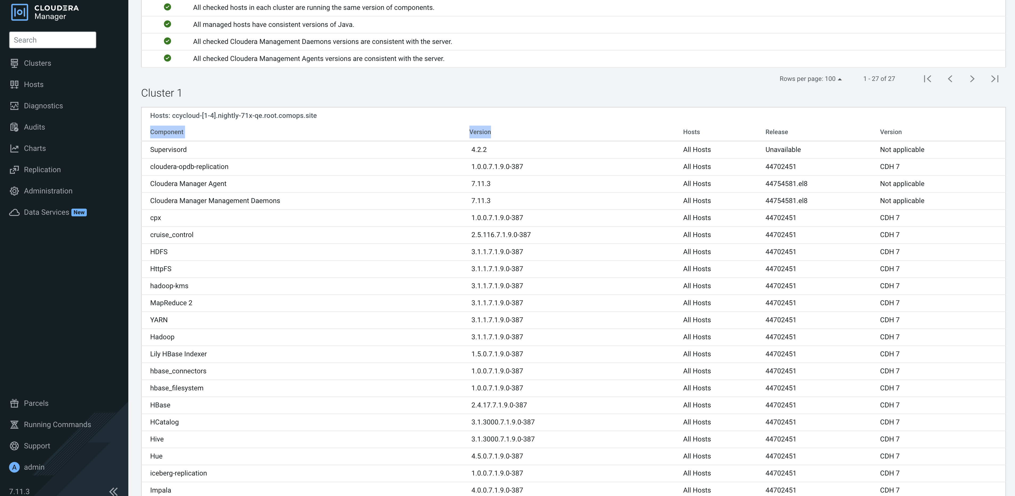Open Data Services menu item

click(x=47, y=212)
